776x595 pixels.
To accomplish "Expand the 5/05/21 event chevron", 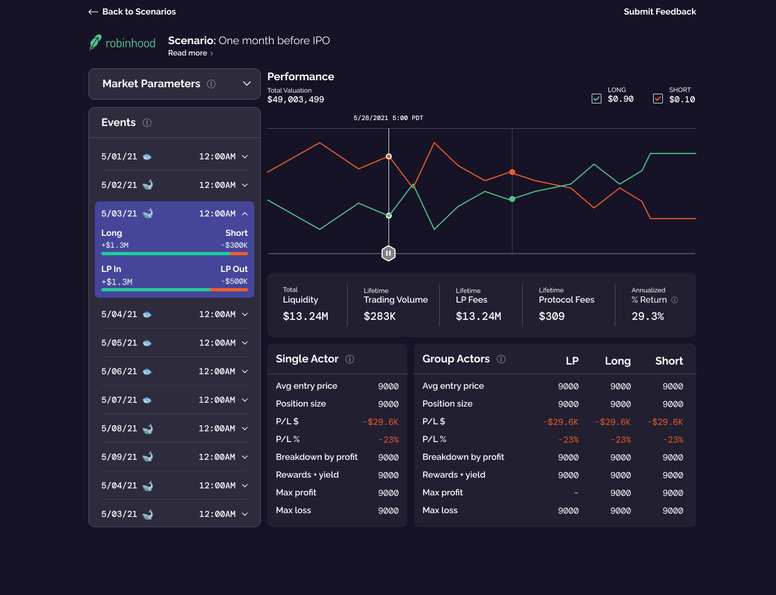I will tap(245, 343).
